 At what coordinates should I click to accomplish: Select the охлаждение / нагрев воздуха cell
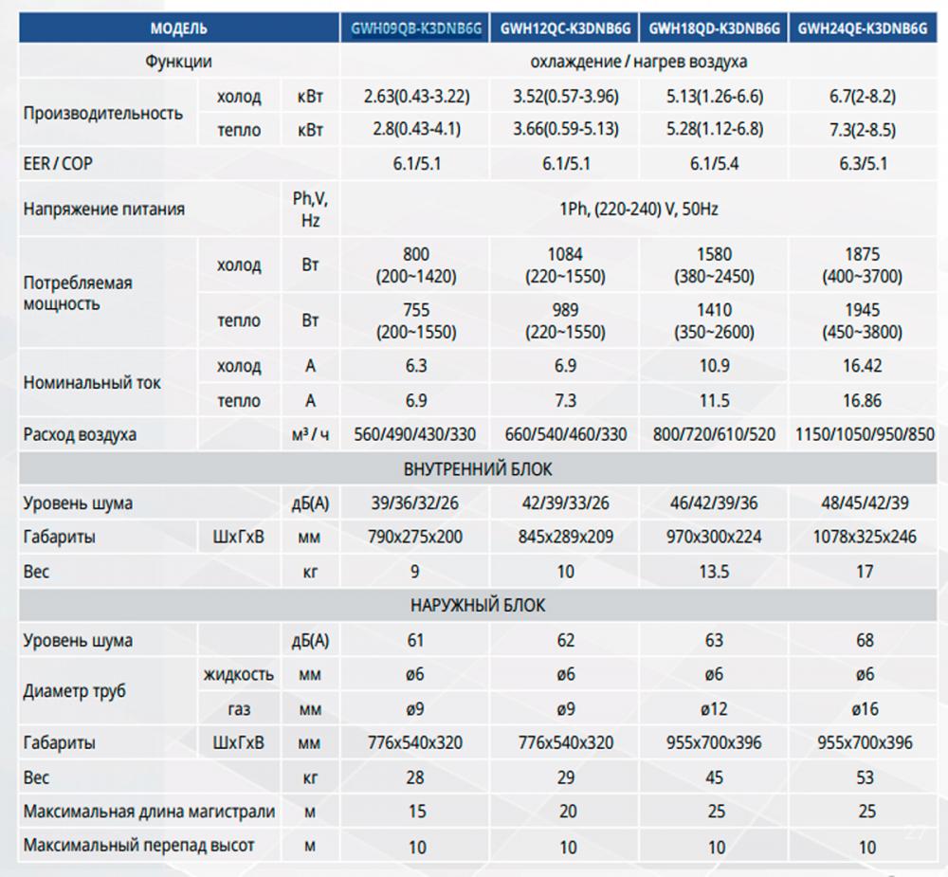pyautogui.click(x=639, y=62)
